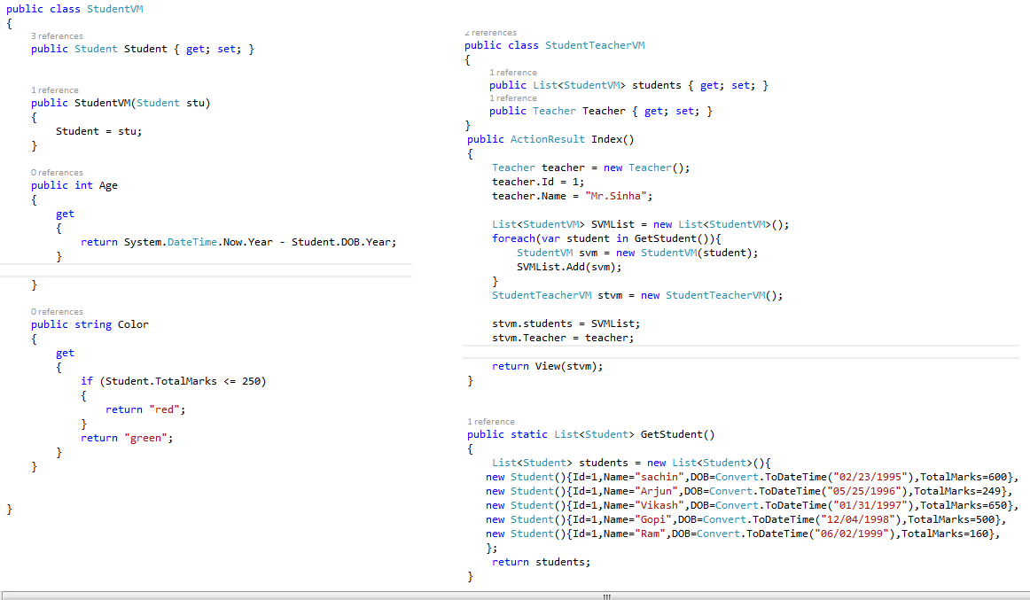Place cursor on the "red" string literal

tap(164, 409)
